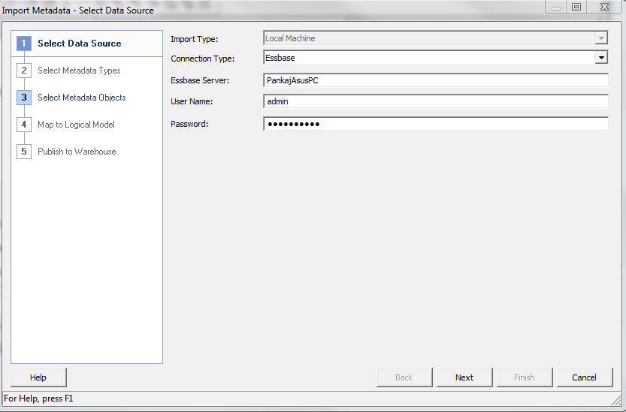This screenshot has height=412, width=626.
Task: Click the step 2 number icon
Action: (24, 71)
